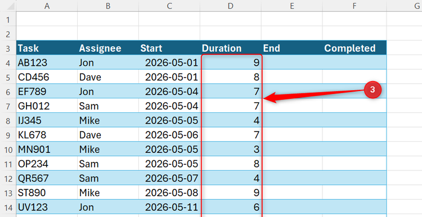Viewport: 422px width, 217px height.
Task: Select column B header
Action: [108, 6]
